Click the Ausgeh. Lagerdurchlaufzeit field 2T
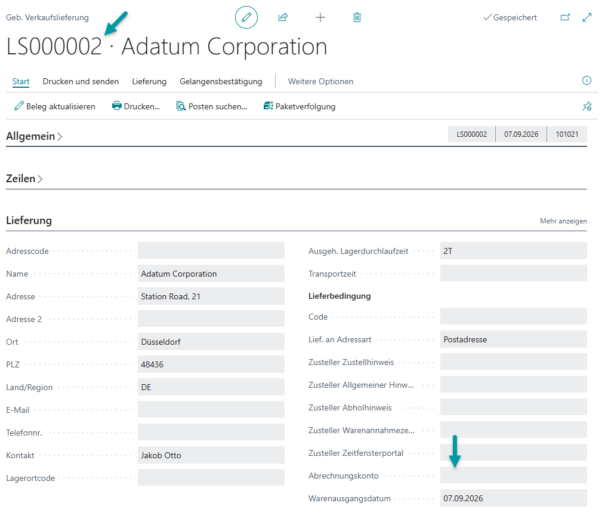Screen dimensions: 602x518 coord(514,250)
